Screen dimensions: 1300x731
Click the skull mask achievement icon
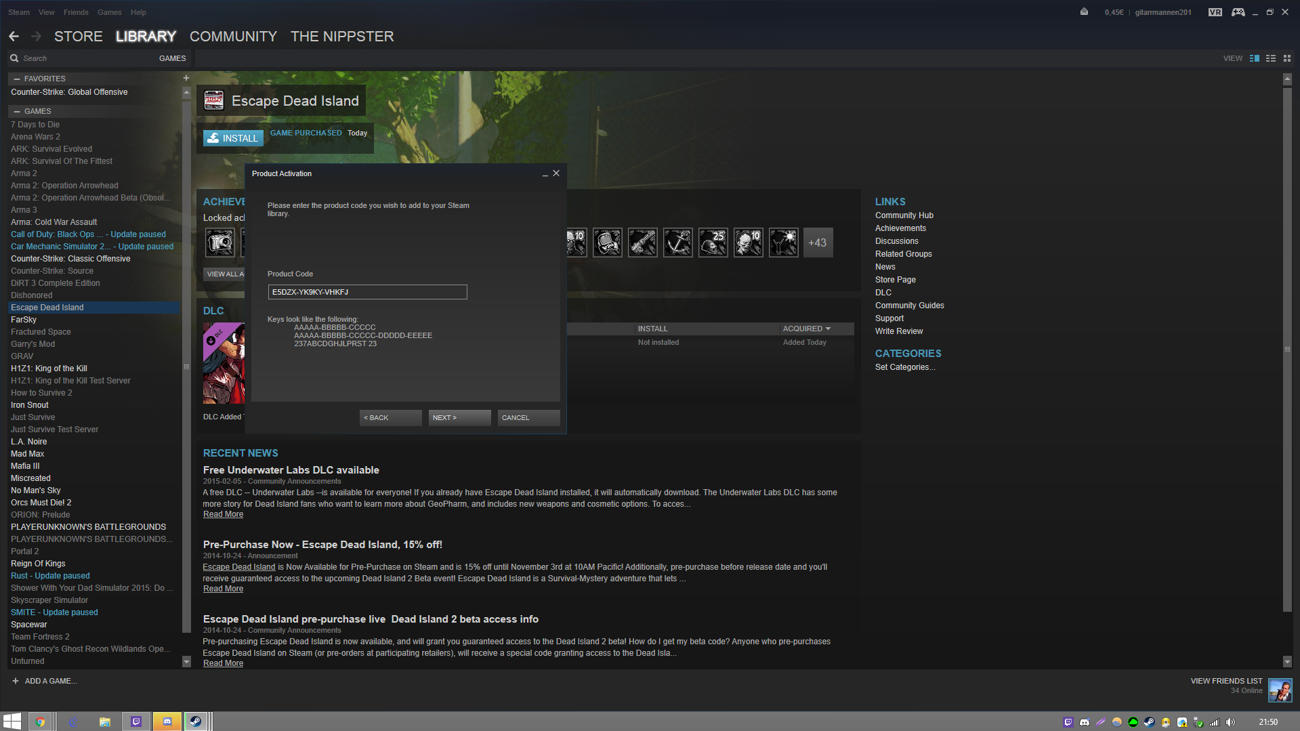click(608, 243)
